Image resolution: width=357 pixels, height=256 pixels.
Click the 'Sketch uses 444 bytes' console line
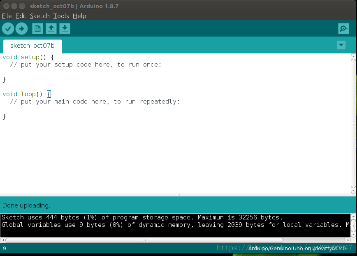pyautogui.click(x=142, y=217)
